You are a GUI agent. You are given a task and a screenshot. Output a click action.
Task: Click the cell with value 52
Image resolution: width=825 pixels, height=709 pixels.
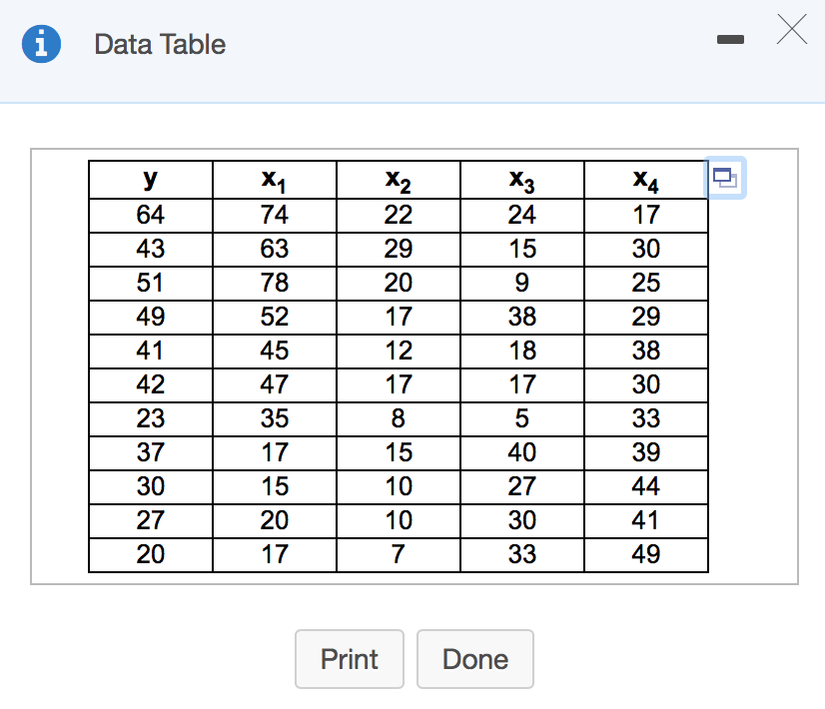pyautogui.click(x=275, y=317)
